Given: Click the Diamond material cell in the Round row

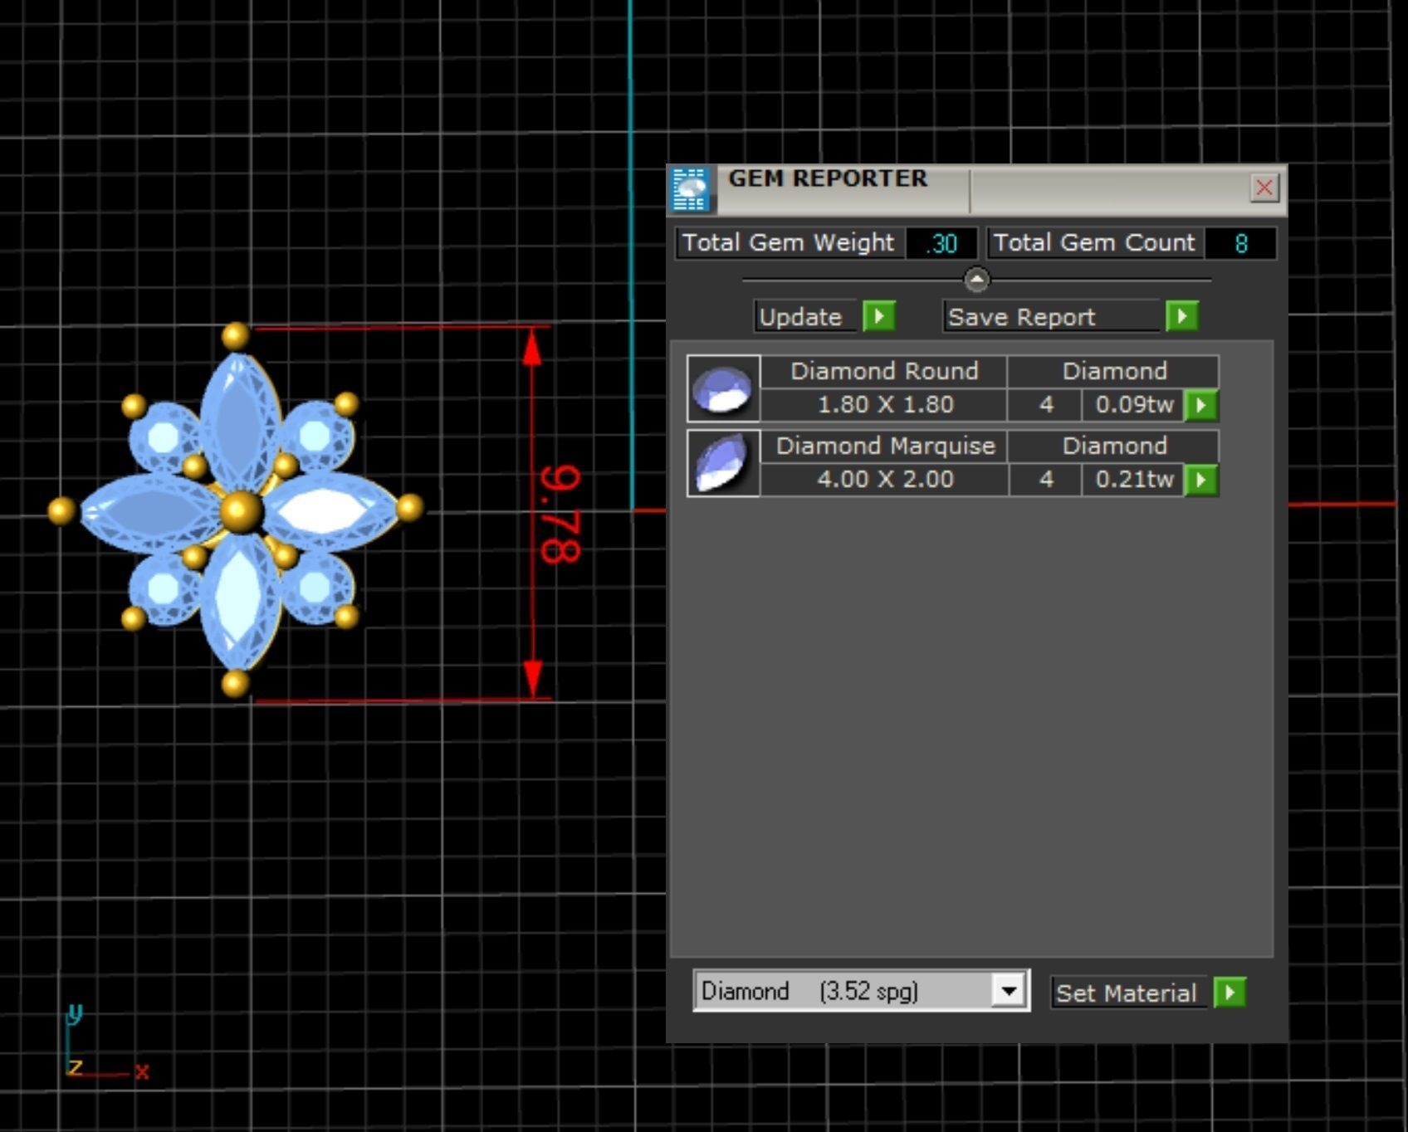Looking at the screenshot, I should pyautogui.click(x=1114, y=371).
